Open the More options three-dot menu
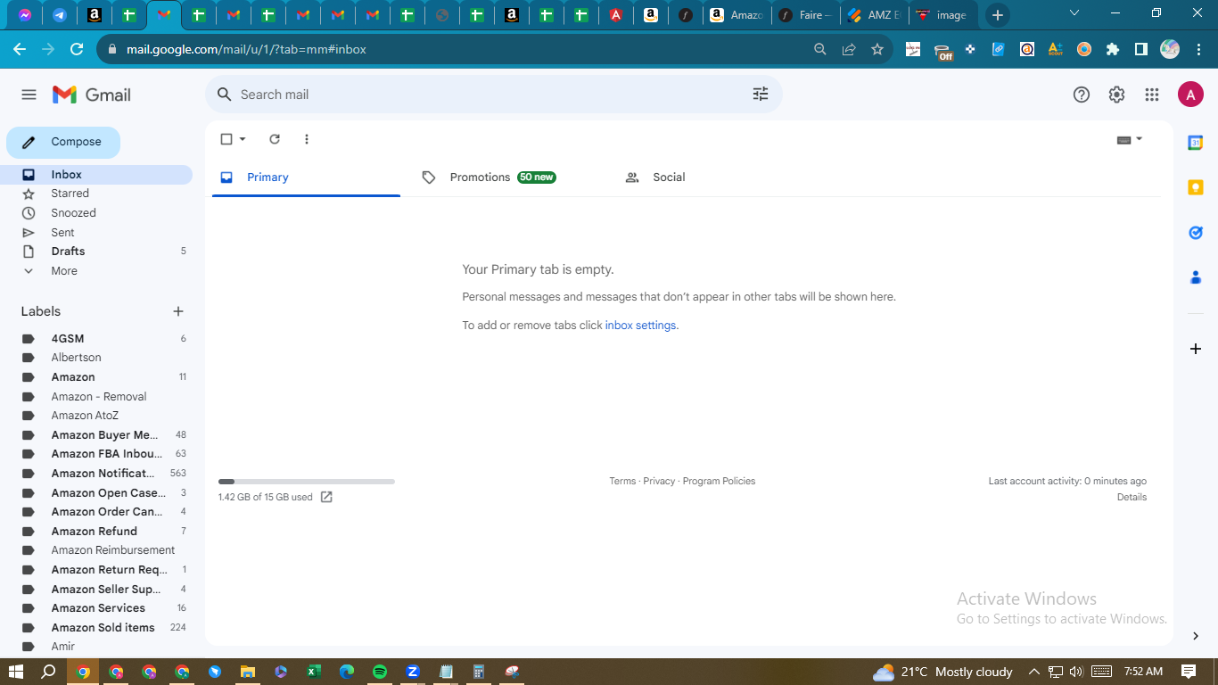 coord(307,139)
